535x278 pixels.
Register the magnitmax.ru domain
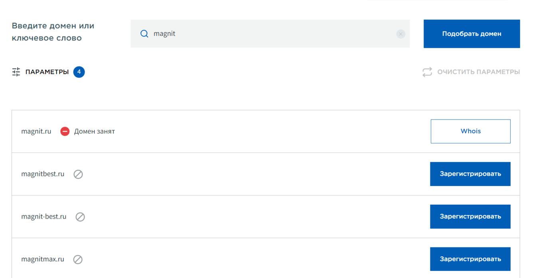click(470, 259)
